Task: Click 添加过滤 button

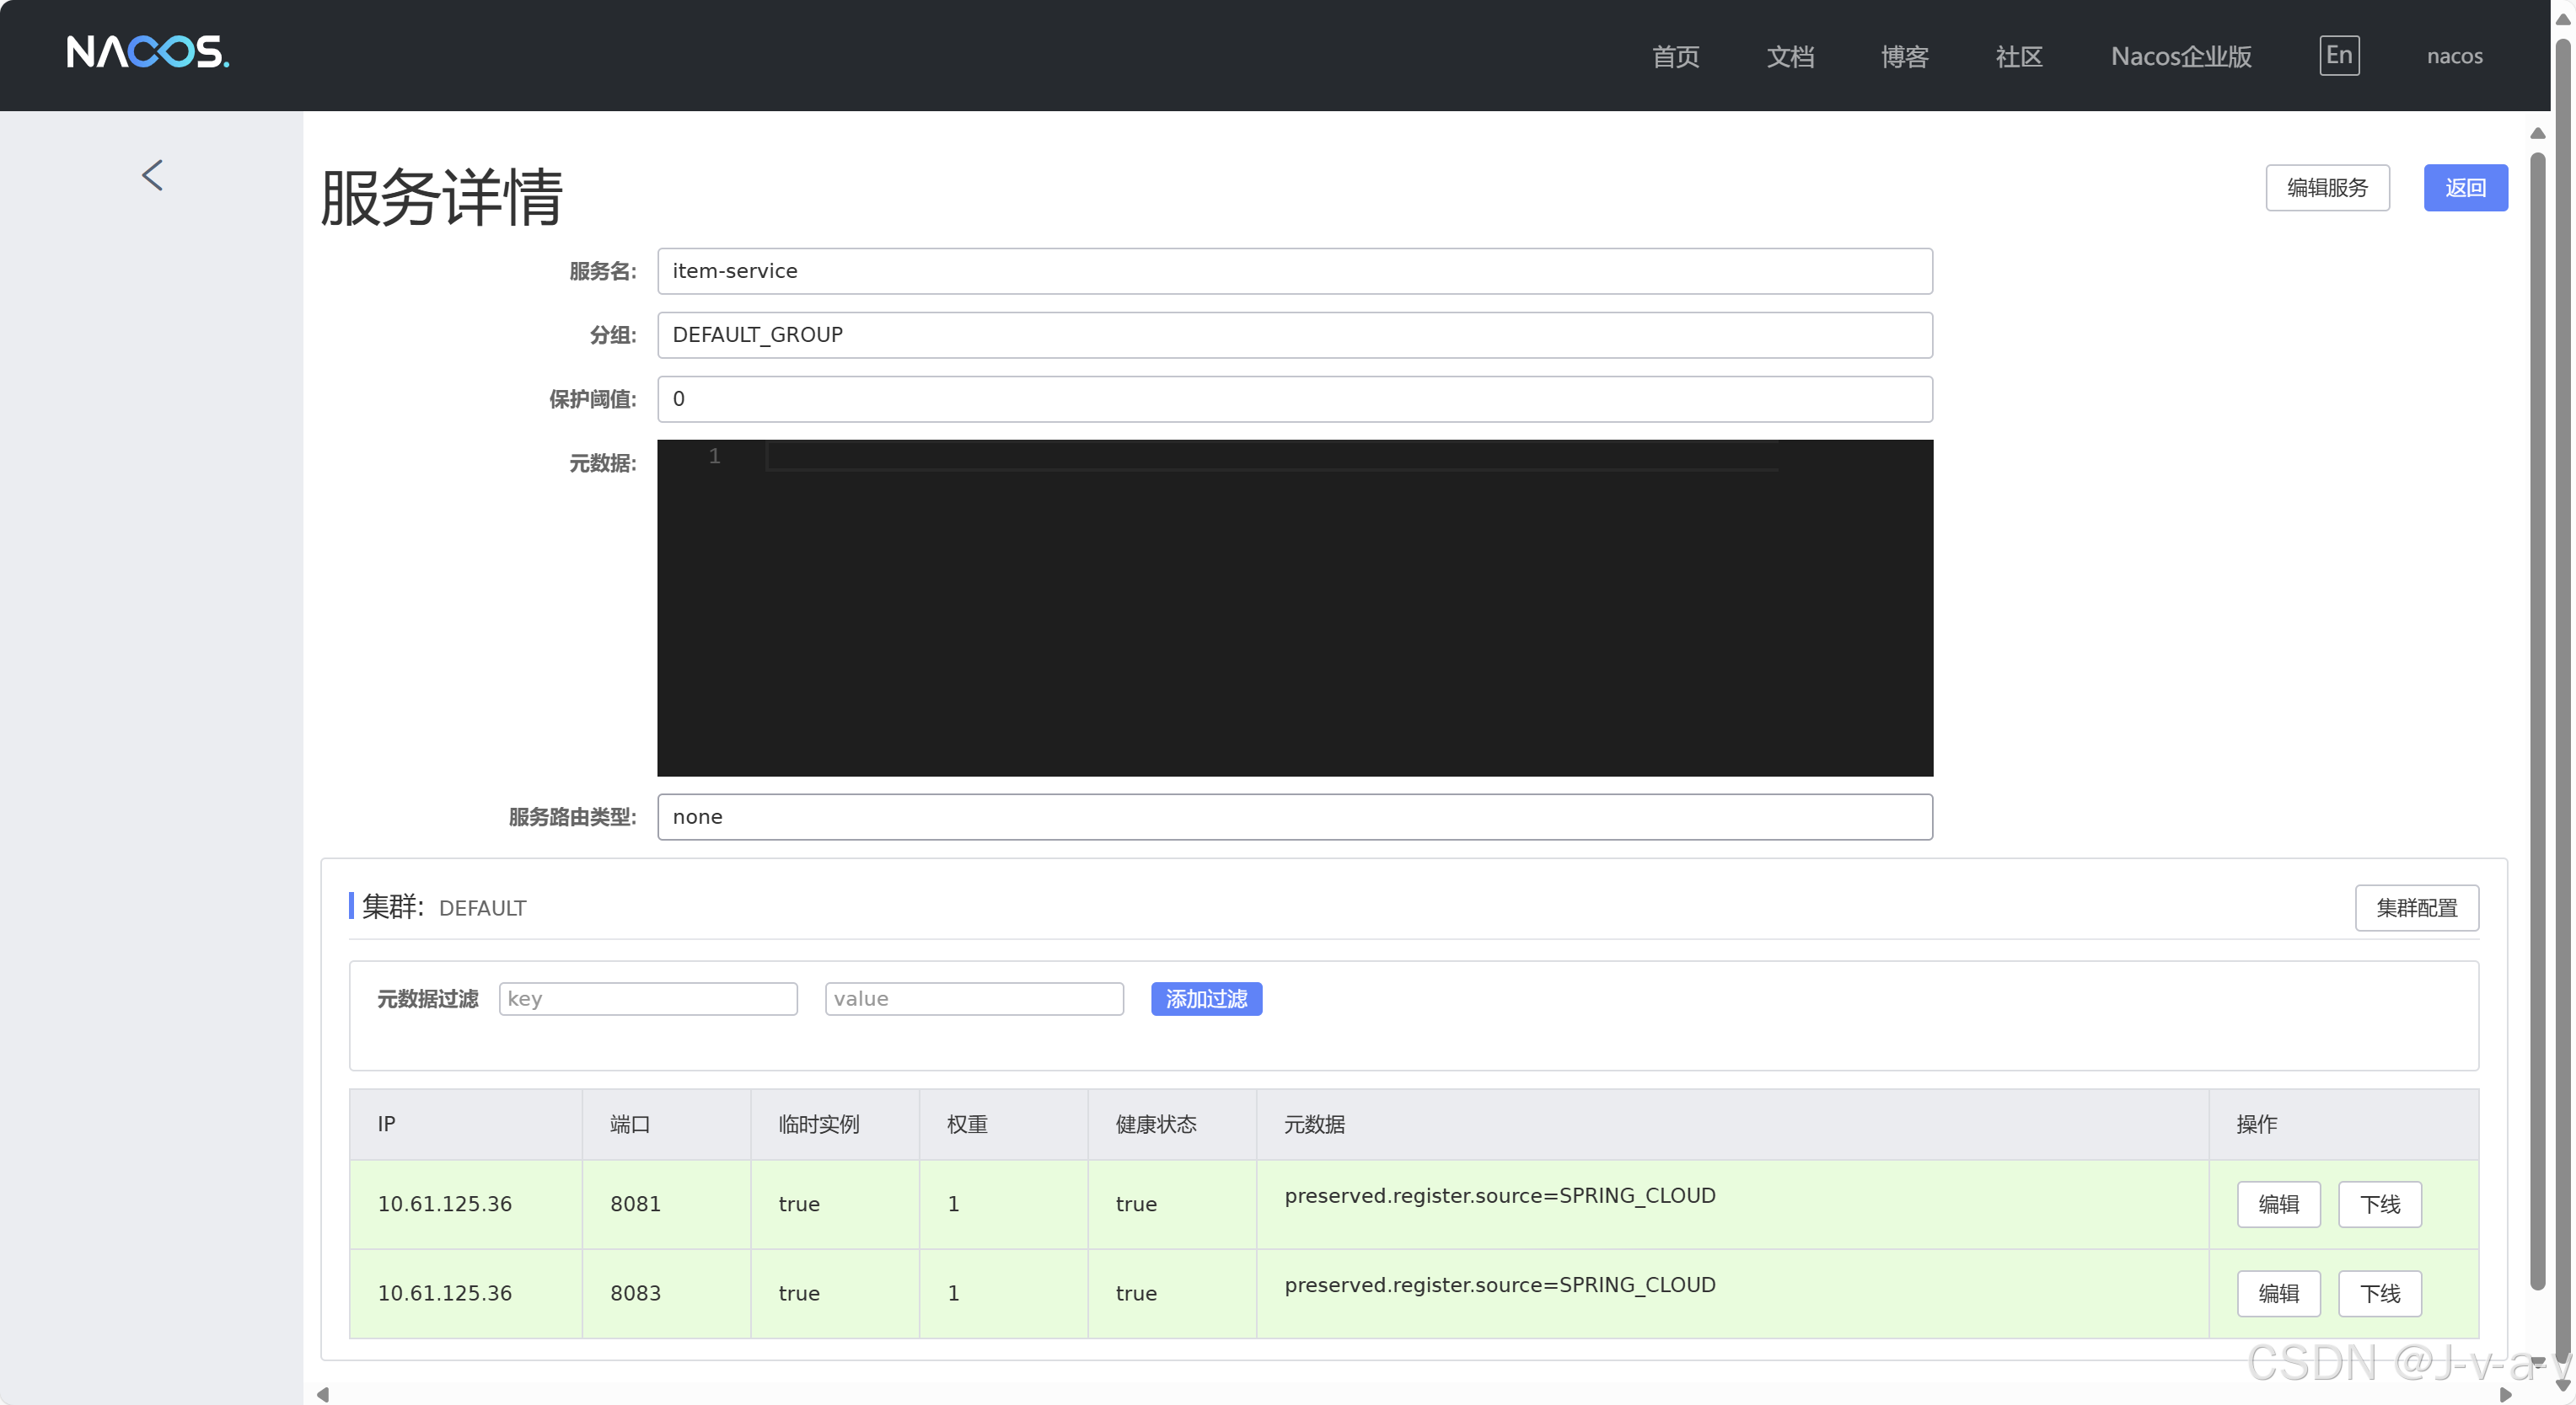Action: (x=1205, y=998)
